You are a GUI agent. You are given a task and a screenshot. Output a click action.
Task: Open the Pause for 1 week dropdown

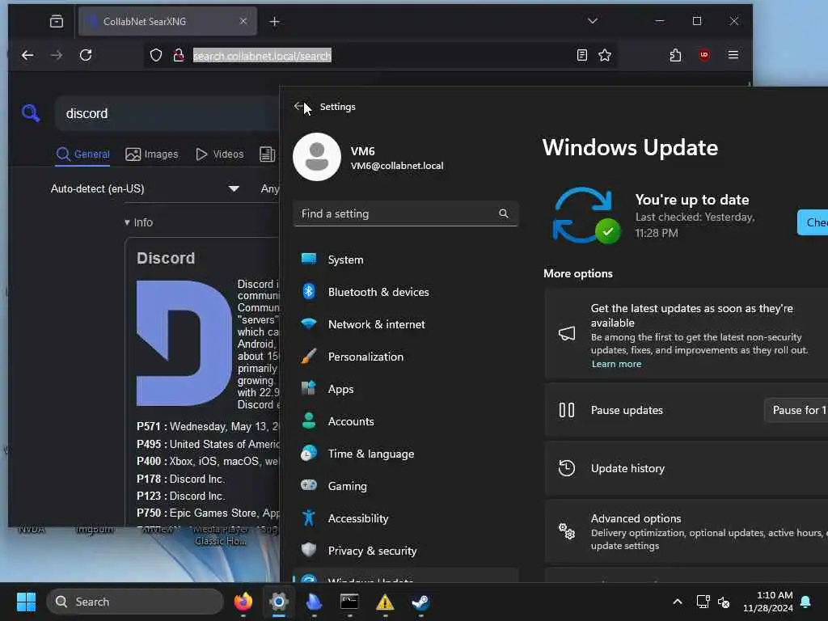796,410
